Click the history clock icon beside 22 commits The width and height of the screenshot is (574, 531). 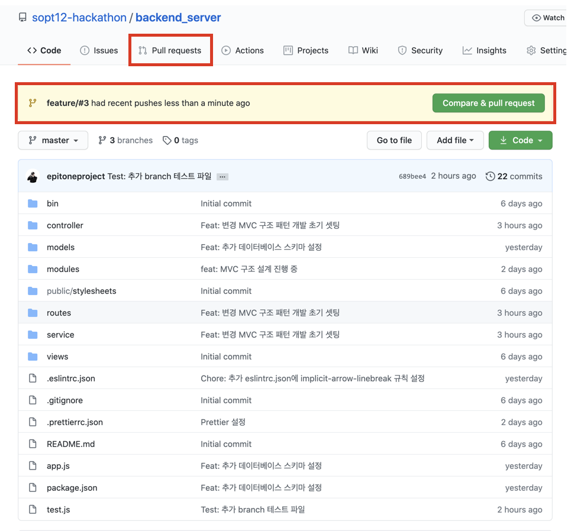pyautogui.click(x=490, y=176)
